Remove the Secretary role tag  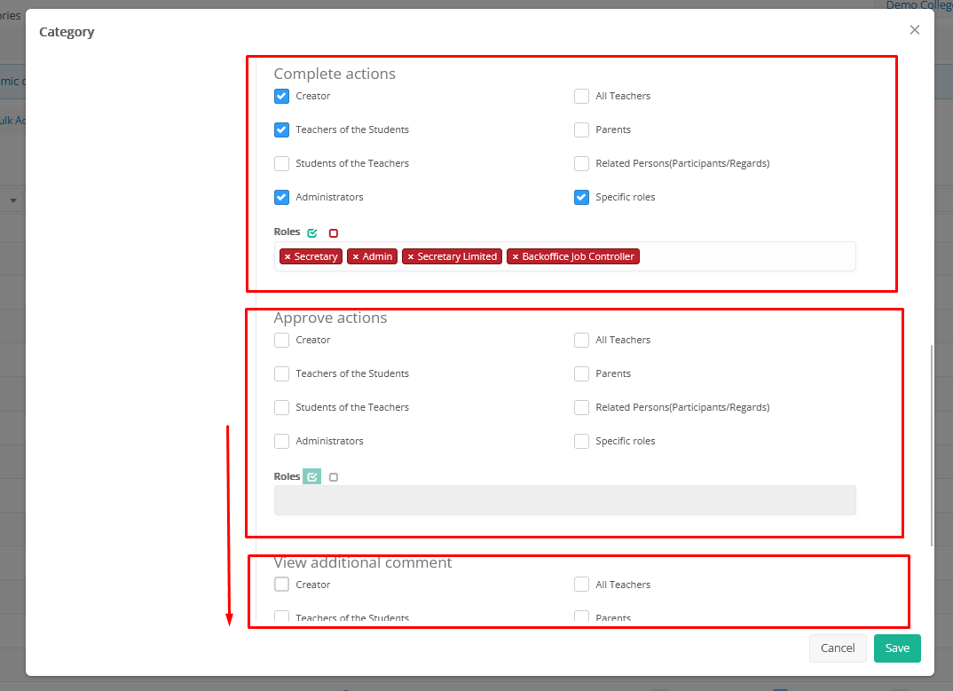[287, 257]
